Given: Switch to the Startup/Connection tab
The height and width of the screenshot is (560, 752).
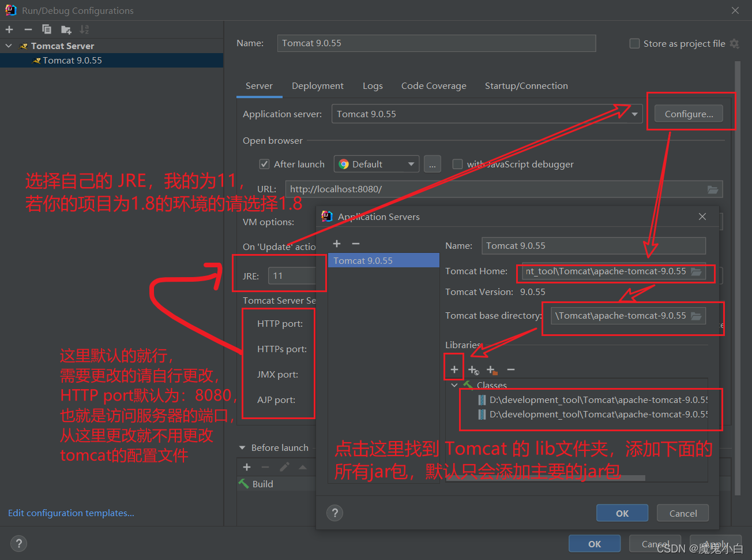Looking at the screenshot, I should coord(526,86).
